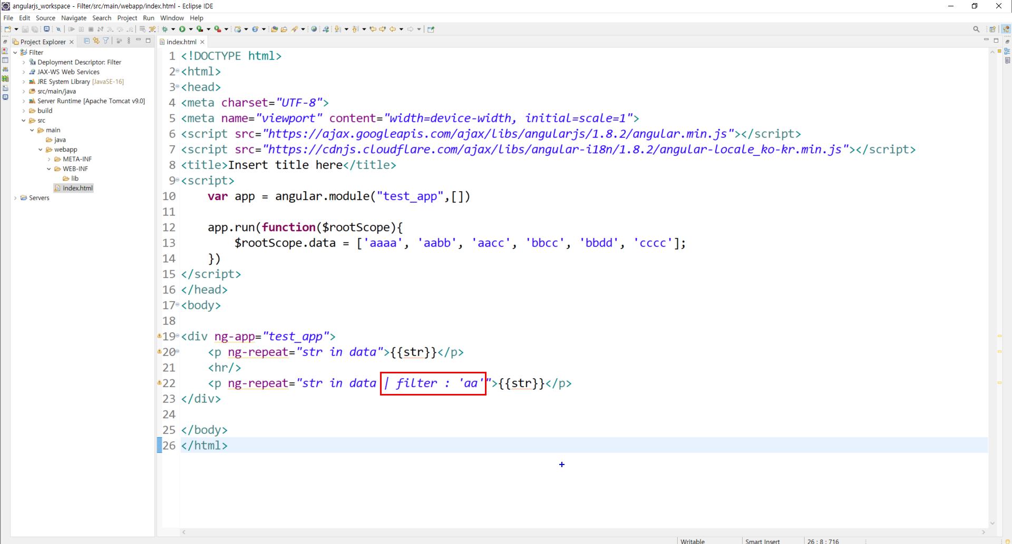The width and height of the screenshot is (1012, 544).
Task: Click the Smart Insert status field
Action: pos(762,541)
